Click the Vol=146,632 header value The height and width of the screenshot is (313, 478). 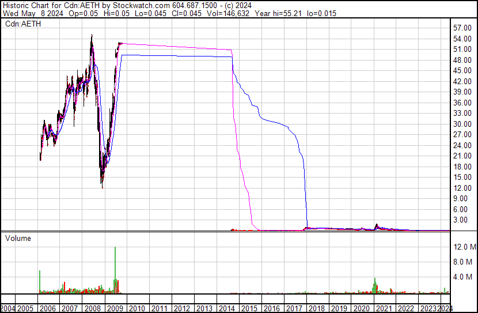coord(228,13)
